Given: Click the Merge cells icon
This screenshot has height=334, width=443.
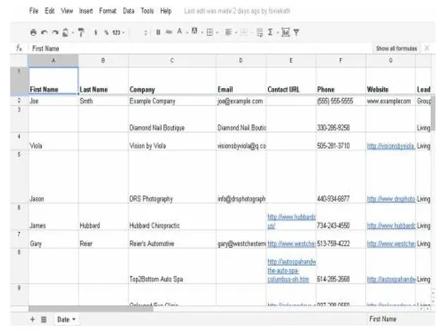Looking at the screenshot, I should click(244, 33).
